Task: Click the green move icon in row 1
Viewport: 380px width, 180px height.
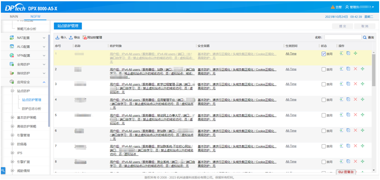Action: point(356,53)
